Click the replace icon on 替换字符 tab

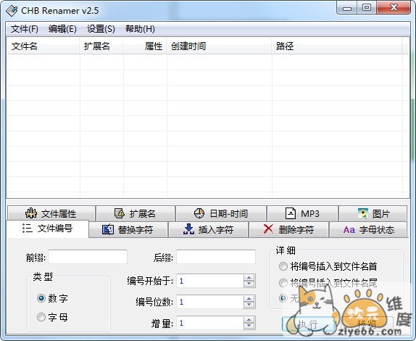point(108,229)
